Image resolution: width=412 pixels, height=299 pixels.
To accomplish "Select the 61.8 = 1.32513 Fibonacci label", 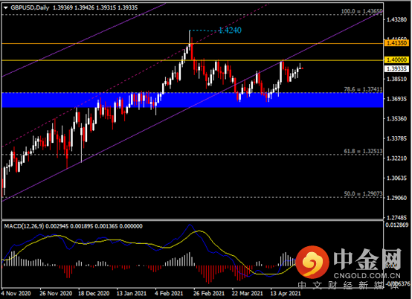I will tap(363, 151).
